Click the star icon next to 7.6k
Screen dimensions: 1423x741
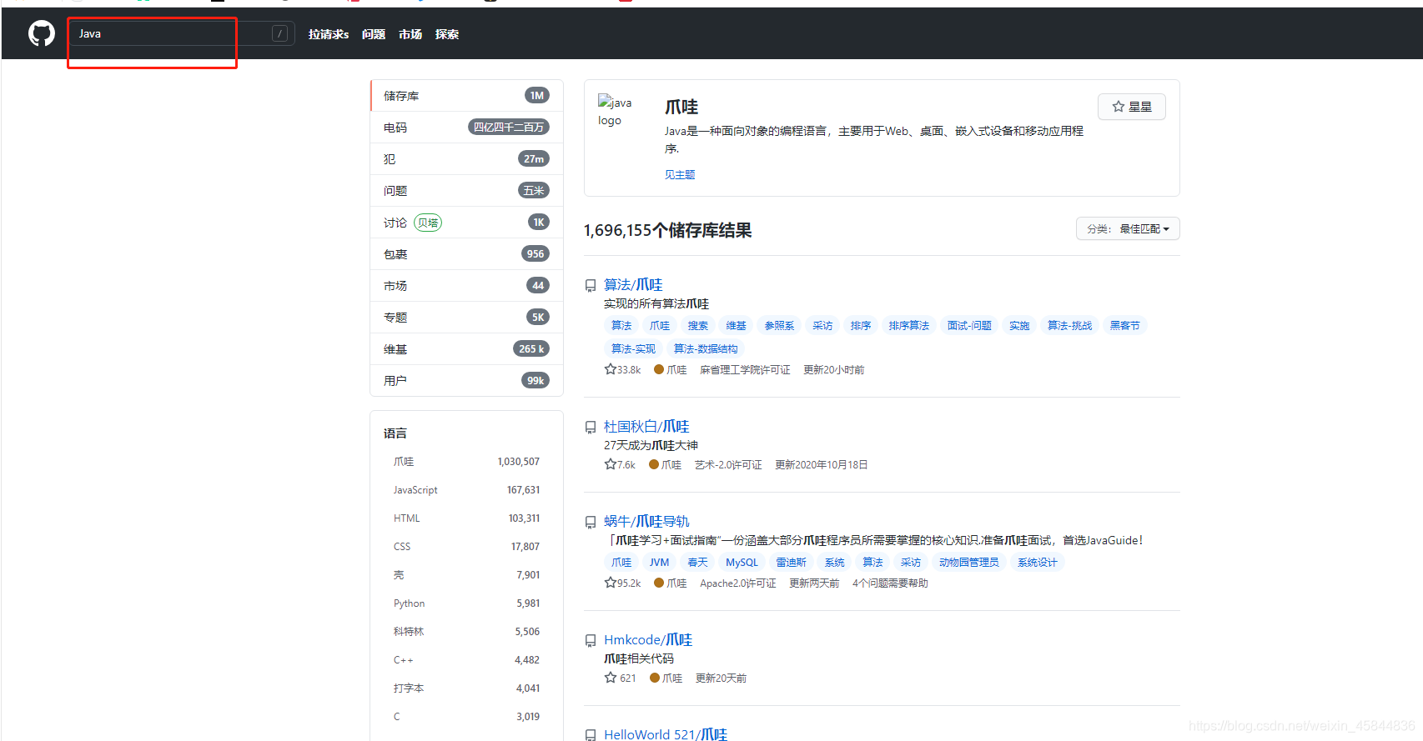point(610,464)
